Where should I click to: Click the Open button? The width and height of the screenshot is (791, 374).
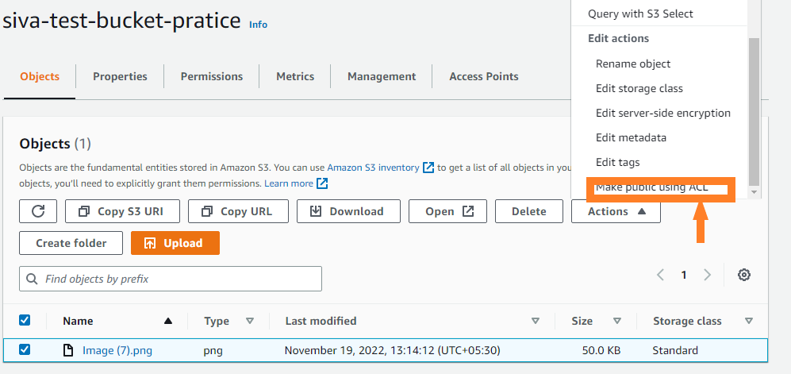pyautogui.click(x=447, y=211)
